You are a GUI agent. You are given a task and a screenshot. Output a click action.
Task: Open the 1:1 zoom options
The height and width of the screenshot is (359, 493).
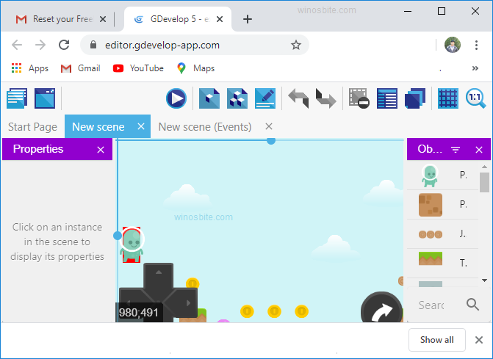point(475,98)
